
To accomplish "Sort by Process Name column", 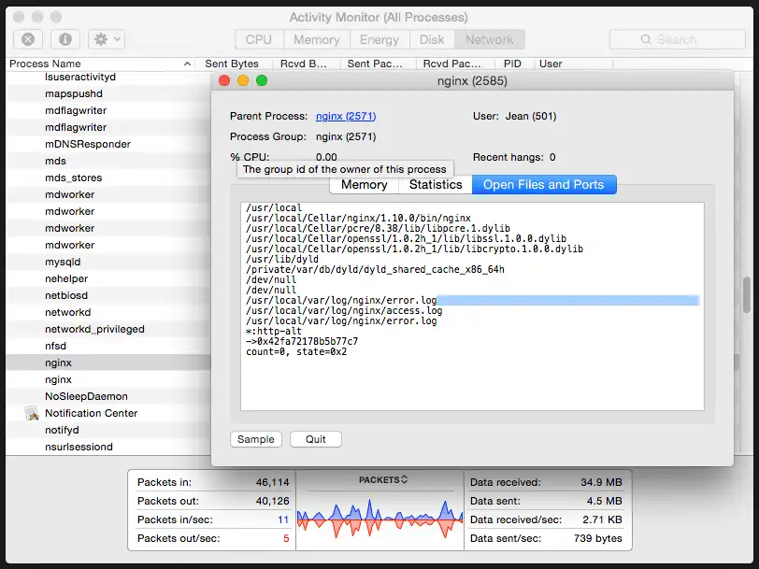I will (x=100, y=64).
